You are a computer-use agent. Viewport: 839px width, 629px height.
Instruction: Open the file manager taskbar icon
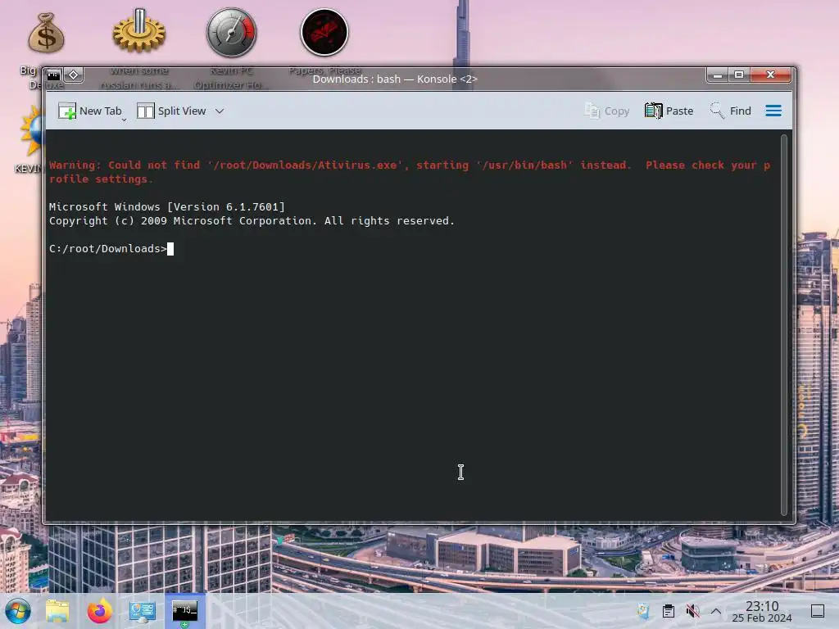click(x=57, y=611)
